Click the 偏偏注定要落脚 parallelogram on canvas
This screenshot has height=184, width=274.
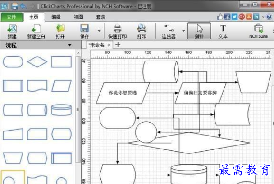click(x=200, y=93)
